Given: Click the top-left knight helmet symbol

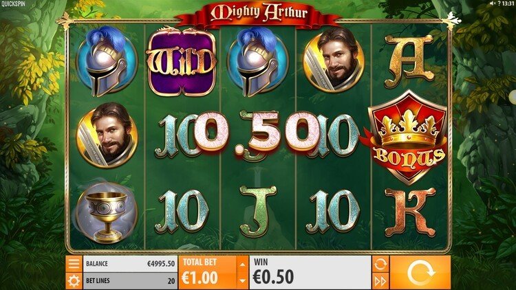Looking at the screenshot, I should point(106,62).
